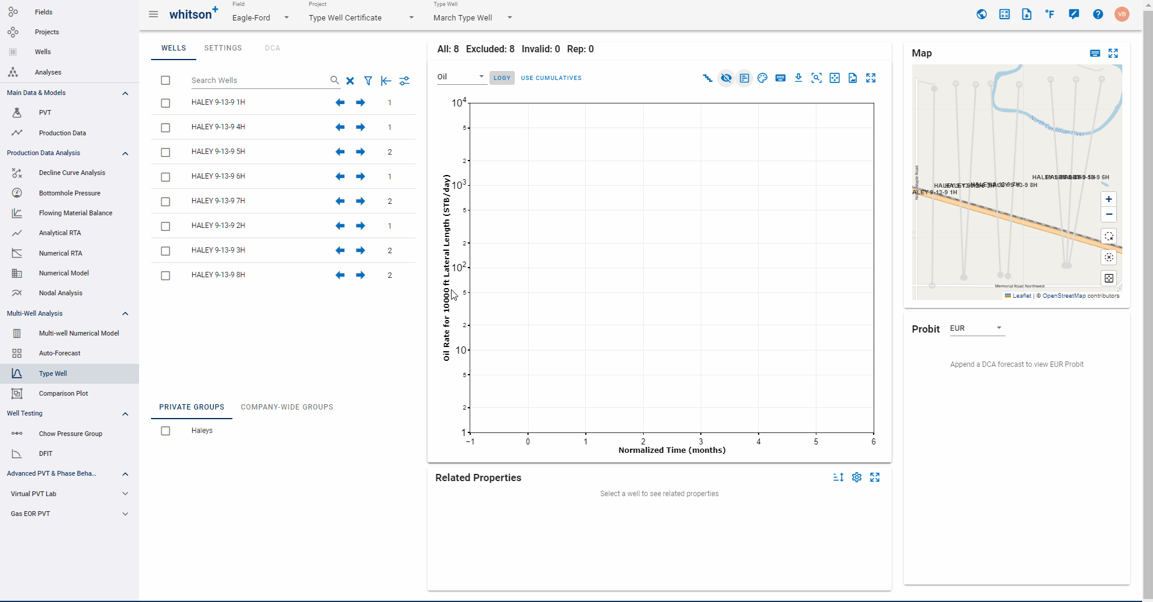Viewport: 1153px width, 602px height.
Task: Switch to the WELLS tab
Action: coord(173,48)
